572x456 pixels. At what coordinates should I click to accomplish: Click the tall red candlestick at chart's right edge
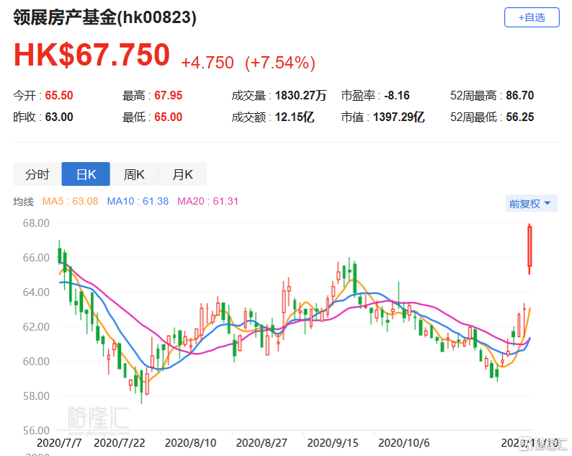[530, 248]
